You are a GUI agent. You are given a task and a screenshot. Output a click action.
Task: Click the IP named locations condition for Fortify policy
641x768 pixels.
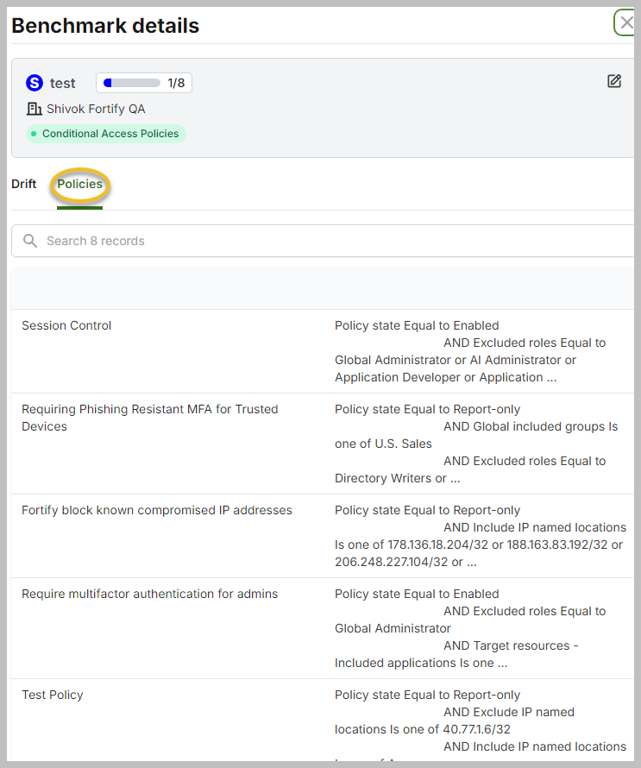479,536
